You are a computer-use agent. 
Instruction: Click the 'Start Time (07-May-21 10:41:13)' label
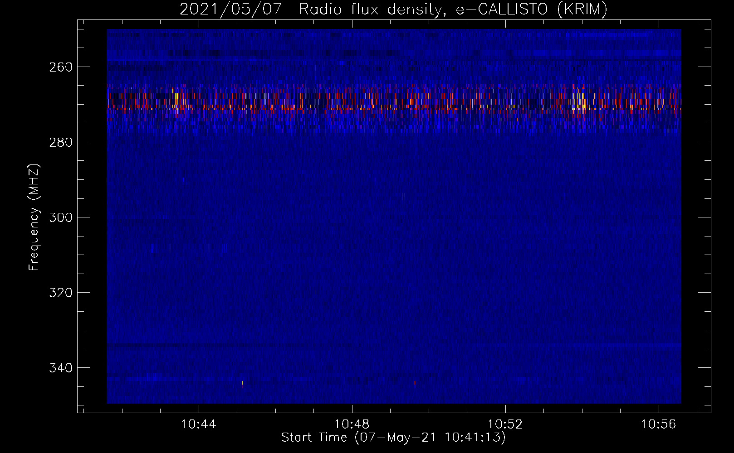[393, 438]
